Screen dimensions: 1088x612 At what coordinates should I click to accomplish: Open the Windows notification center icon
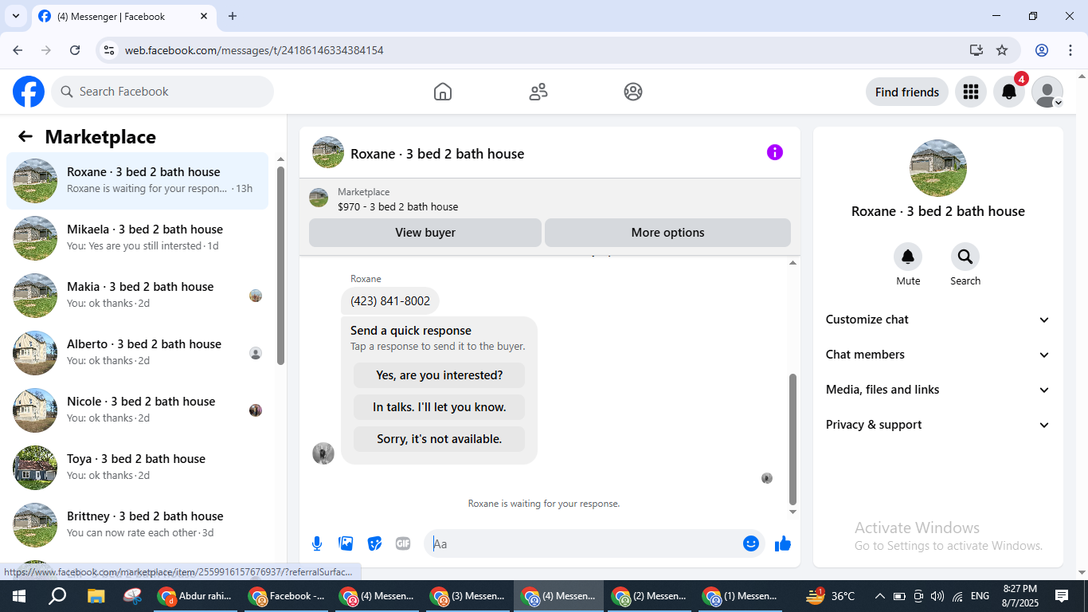[1062, 596]
